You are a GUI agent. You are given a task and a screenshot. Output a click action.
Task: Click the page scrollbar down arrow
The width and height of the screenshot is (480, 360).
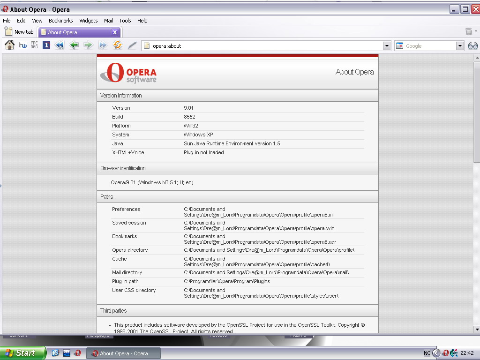[477, 330]
